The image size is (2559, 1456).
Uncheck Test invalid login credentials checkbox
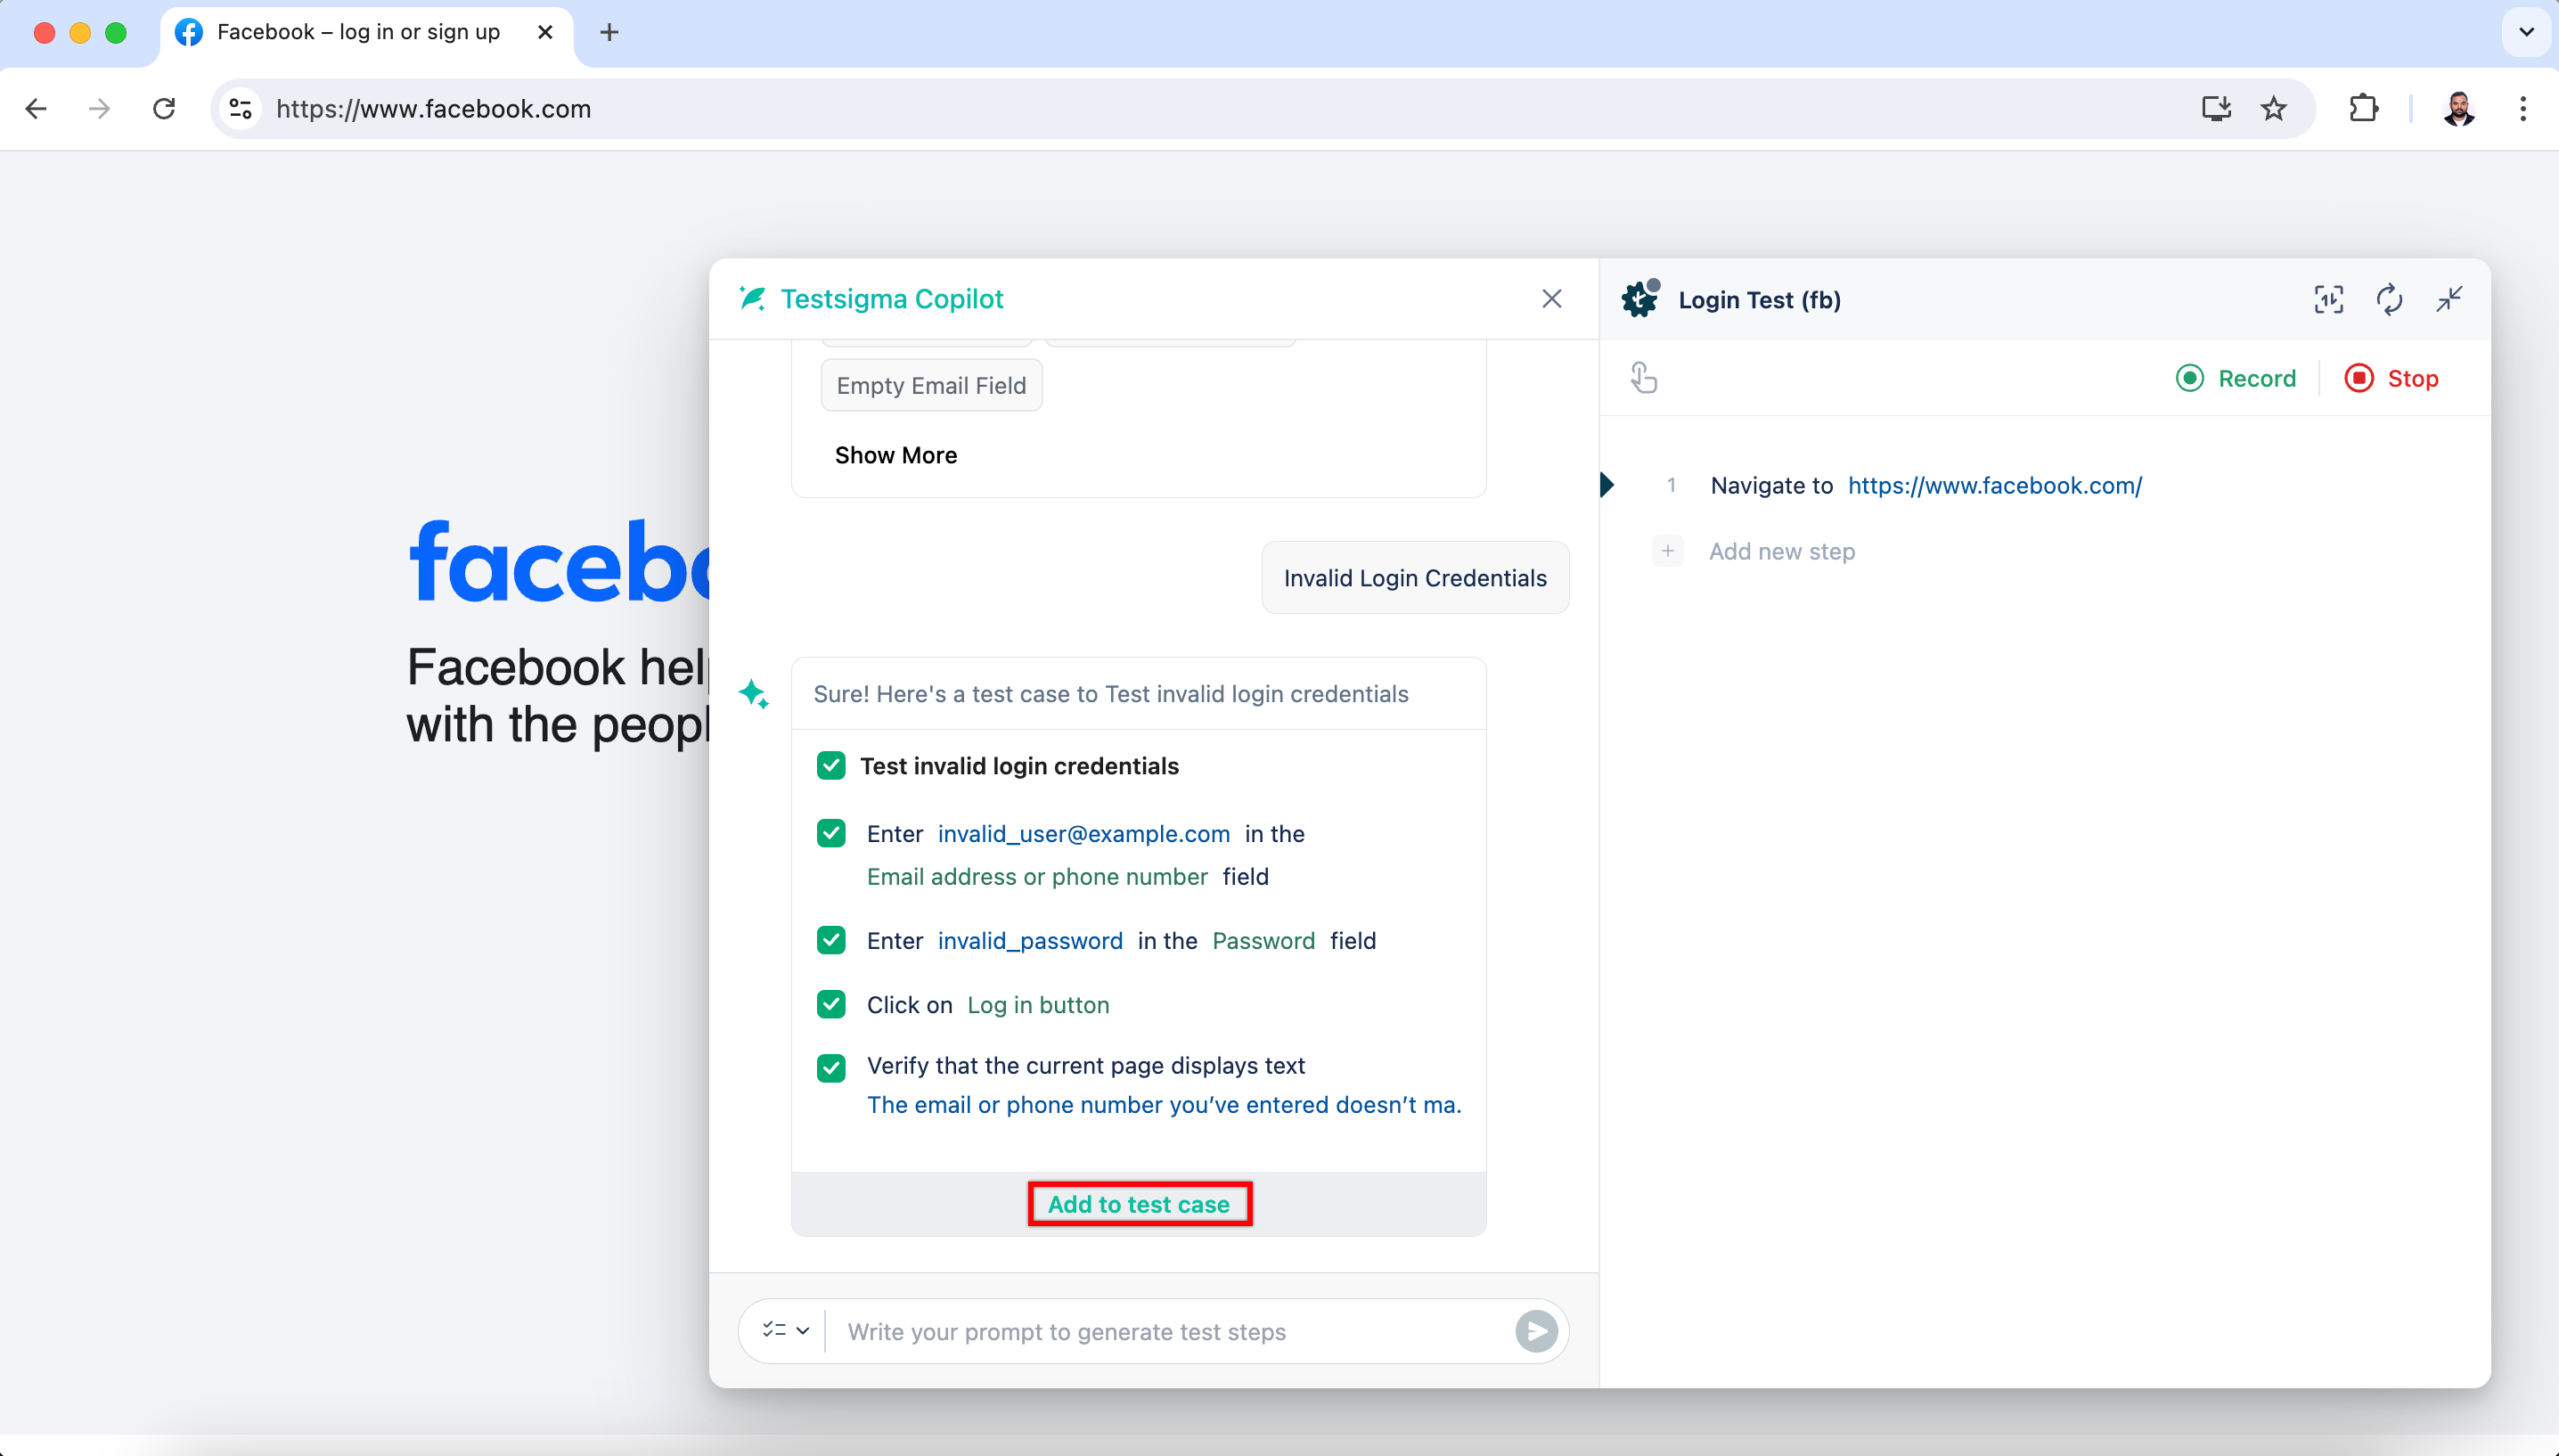coord(830,766)
